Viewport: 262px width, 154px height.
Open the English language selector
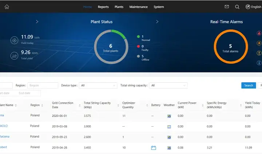tap(253, 7)
